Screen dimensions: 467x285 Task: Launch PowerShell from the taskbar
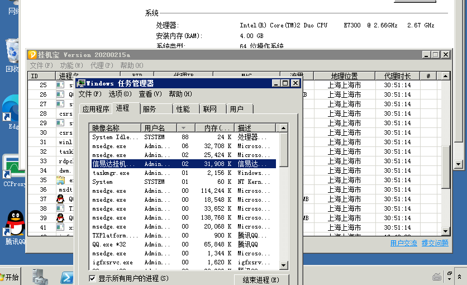click(66, 278)
